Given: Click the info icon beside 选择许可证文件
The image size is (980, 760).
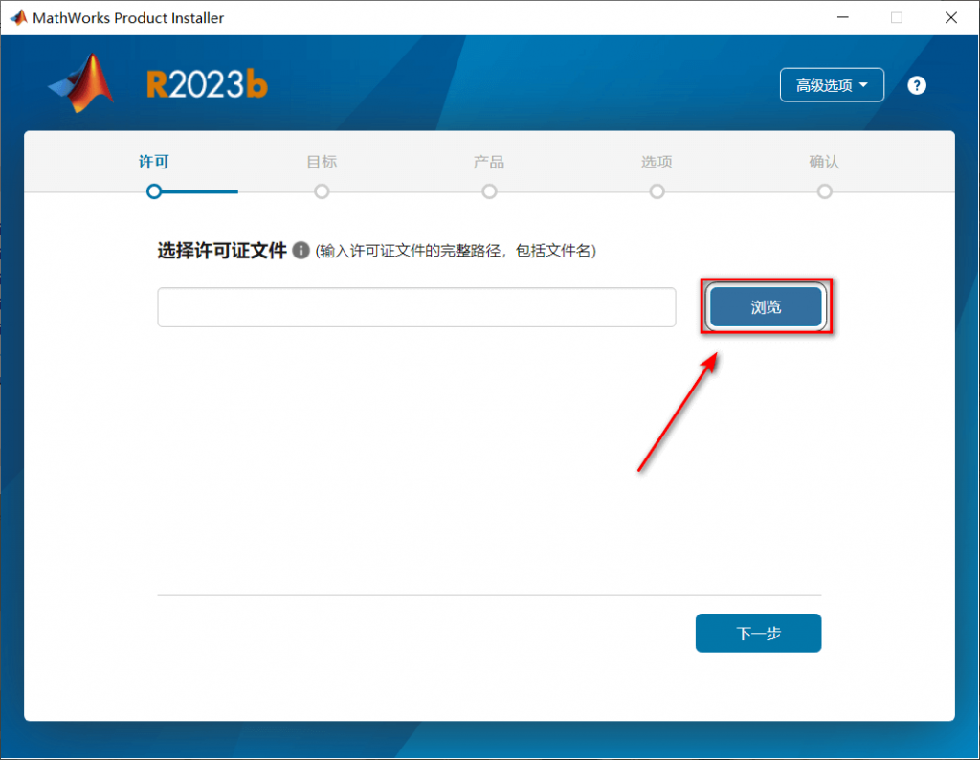Looking at the screenshot, I should [x=301, y=250].
